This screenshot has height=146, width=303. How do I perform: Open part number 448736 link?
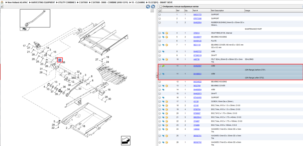(x=196, y=59)
